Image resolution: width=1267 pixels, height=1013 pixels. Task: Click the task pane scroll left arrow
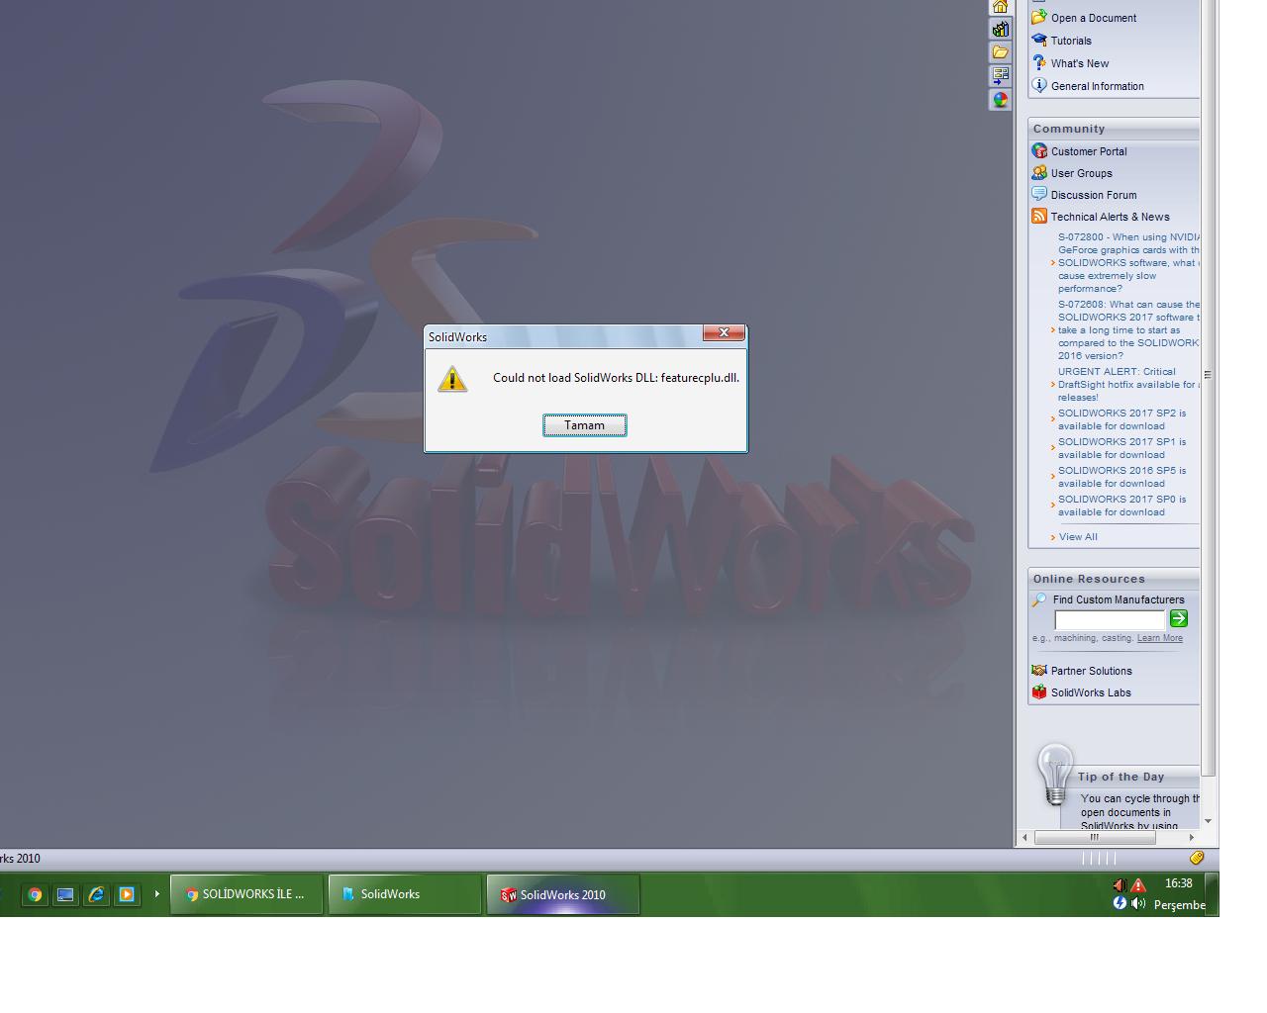click(1023, 838)
